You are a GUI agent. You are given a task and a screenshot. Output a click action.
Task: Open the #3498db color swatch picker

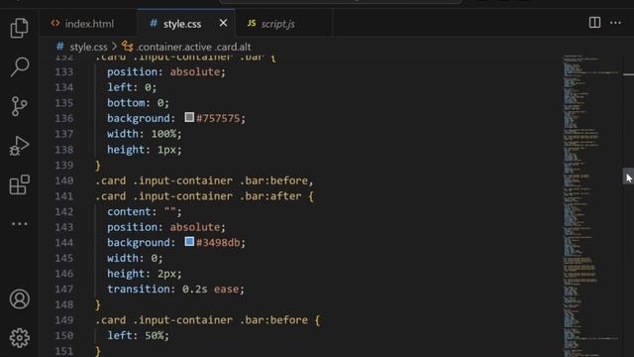tap(189, 242)
